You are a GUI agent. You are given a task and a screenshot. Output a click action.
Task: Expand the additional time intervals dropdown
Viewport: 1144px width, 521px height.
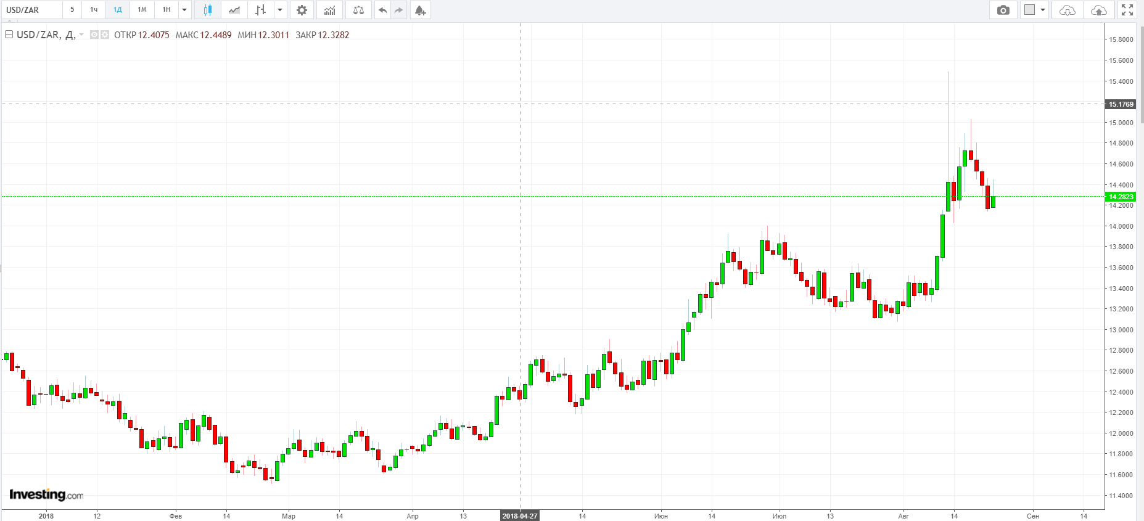click(x=184, y=10)
